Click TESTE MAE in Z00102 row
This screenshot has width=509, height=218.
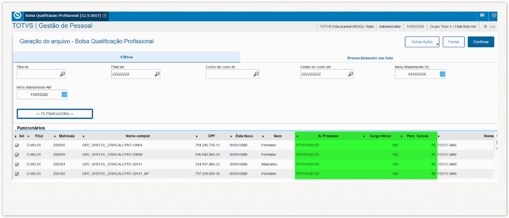click(447, 174)
